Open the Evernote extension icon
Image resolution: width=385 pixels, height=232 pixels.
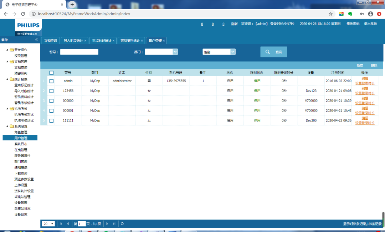pyautogui.click(x=350, y=14)
